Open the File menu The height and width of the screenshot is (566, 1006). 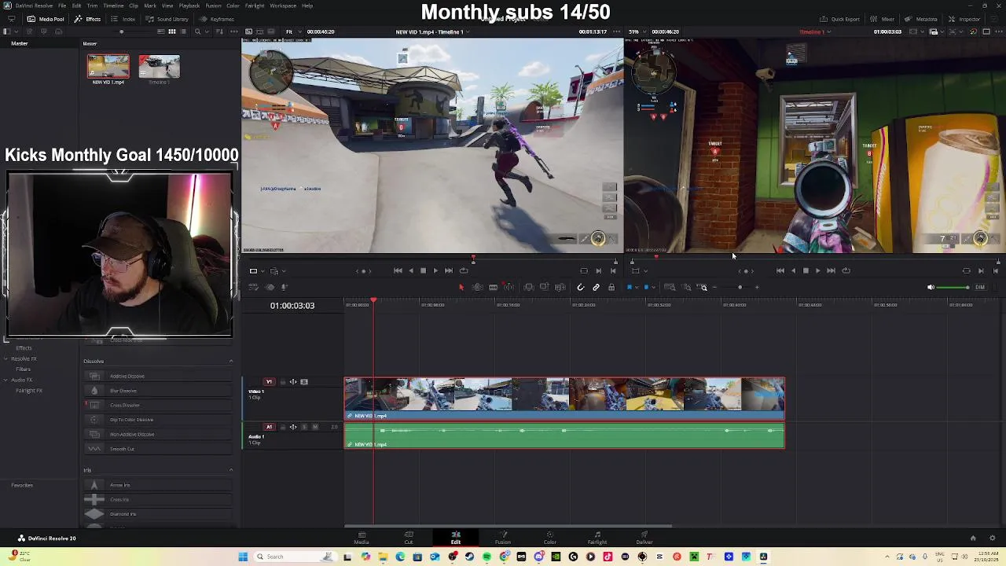(x=61, y=6)
